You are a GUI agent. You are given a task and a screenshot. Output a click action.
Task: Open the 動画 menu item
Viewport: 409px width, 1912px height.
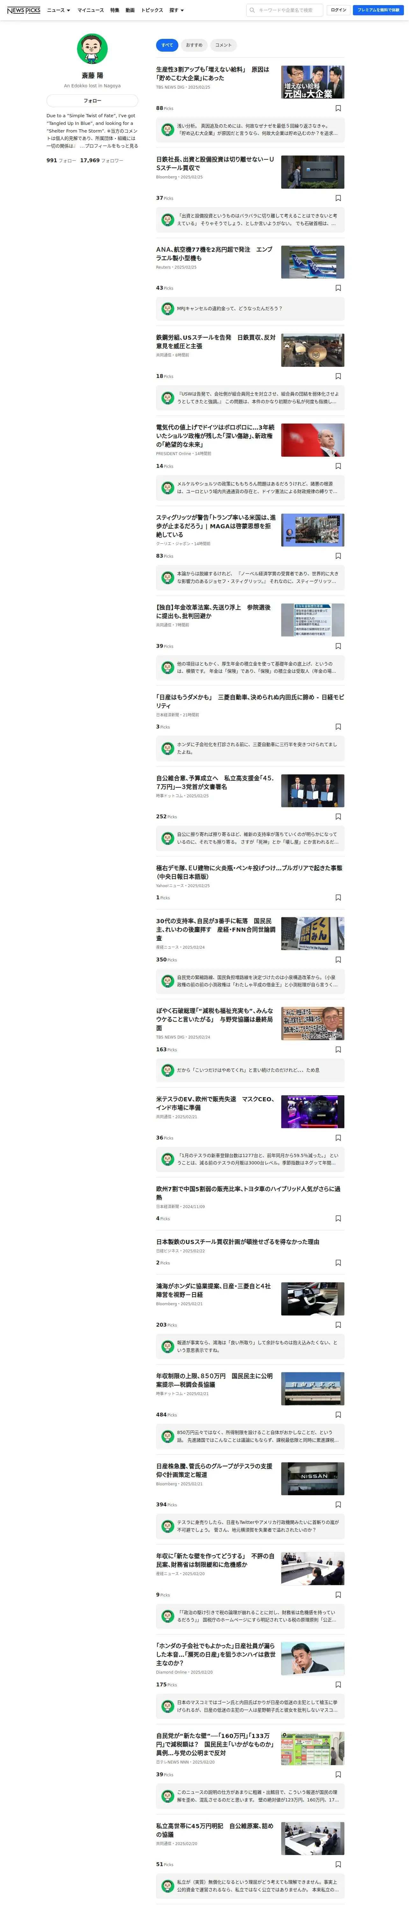[x=130, y=11]
